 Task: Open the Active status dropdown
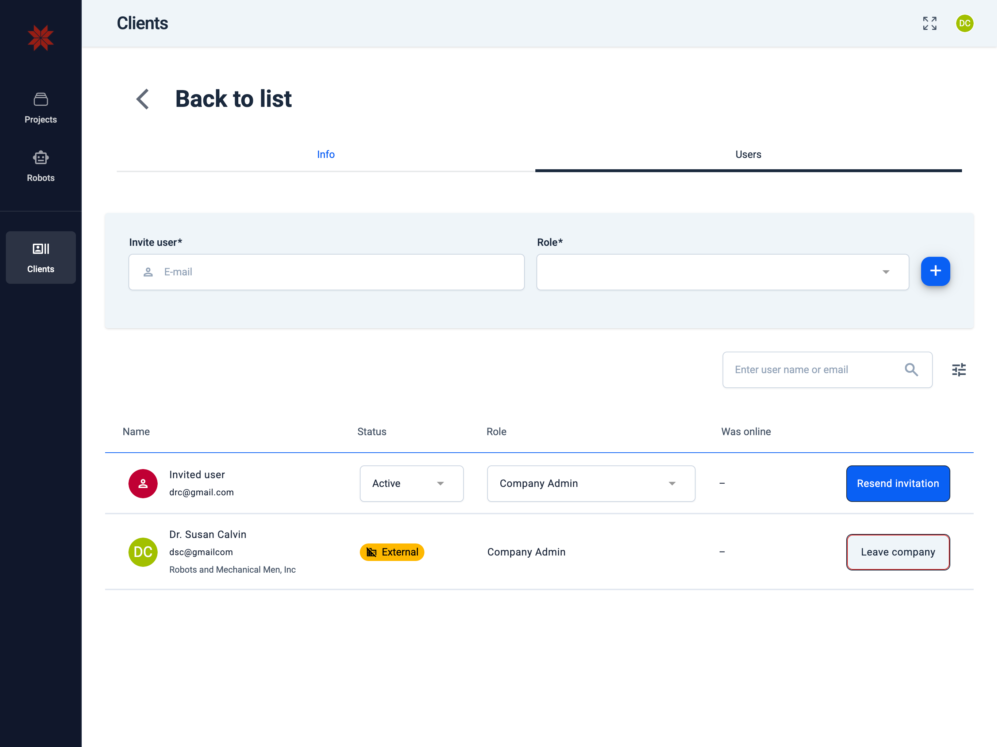click(x=411, y=483)
